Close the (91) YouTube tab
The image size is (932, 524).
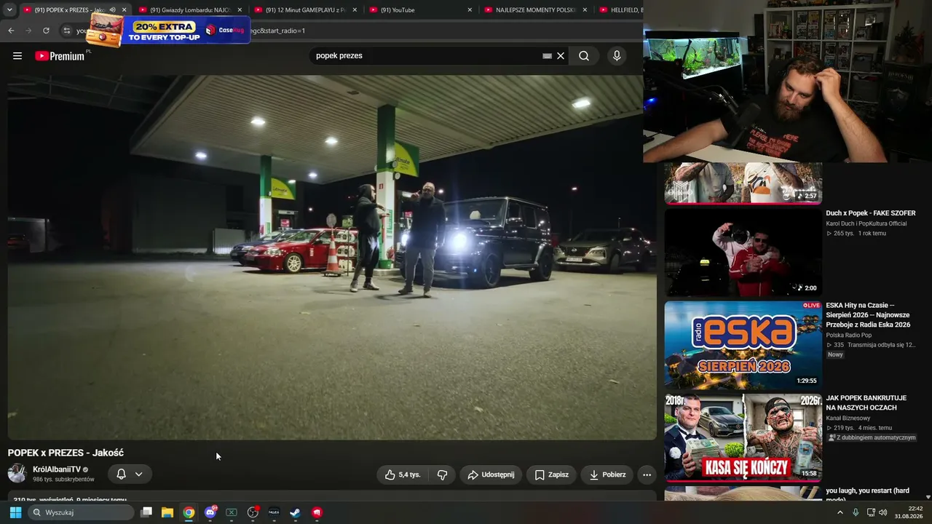tap(470, 10)
